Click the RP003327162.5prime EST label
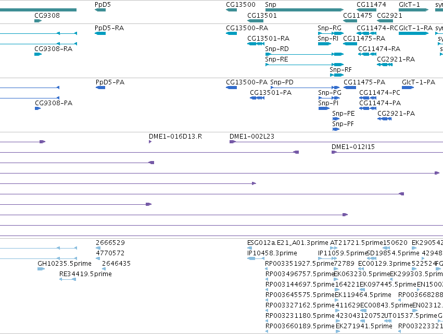Image resolution: width=443 pixels, height=334 pixels. 300,305
